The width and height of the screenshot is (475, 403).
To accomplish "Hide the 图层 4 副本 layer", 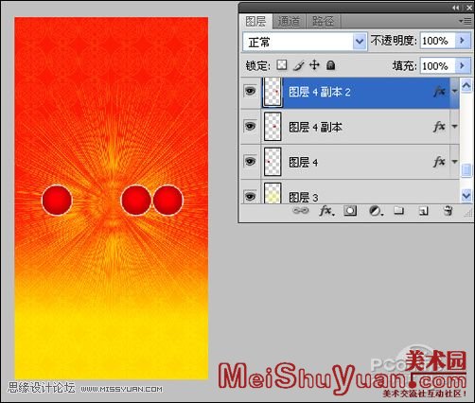I will (251, 127).
